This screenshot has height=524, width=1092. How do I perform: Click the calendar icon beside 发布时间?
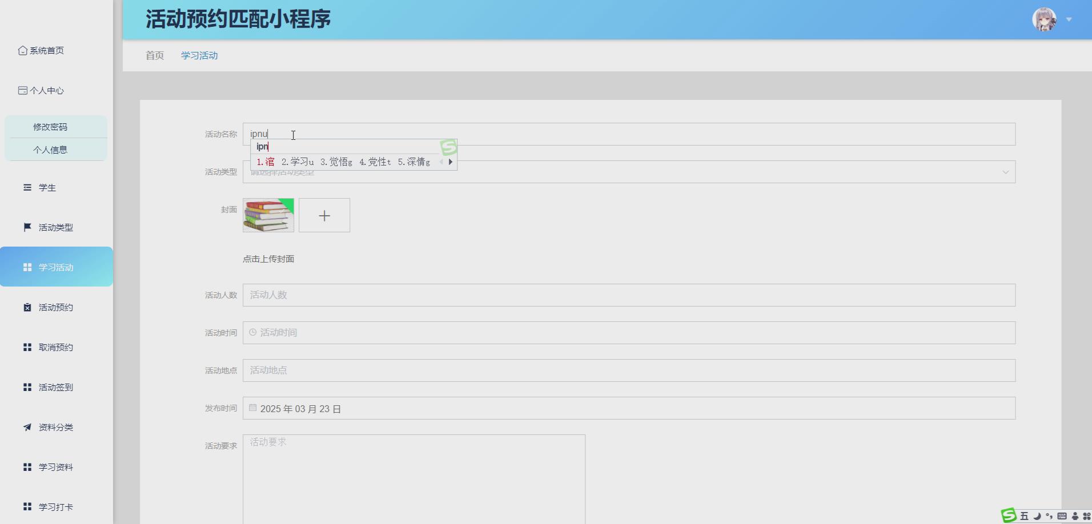pos(254,408)
